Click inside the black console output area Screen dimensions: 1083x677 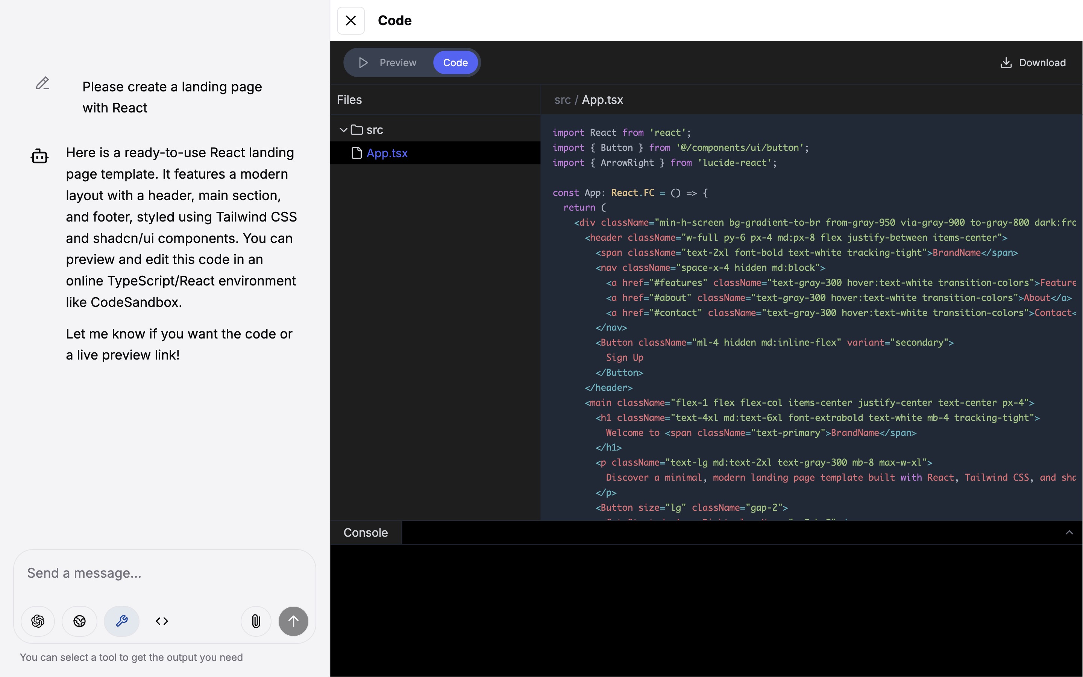click(706, 610)
